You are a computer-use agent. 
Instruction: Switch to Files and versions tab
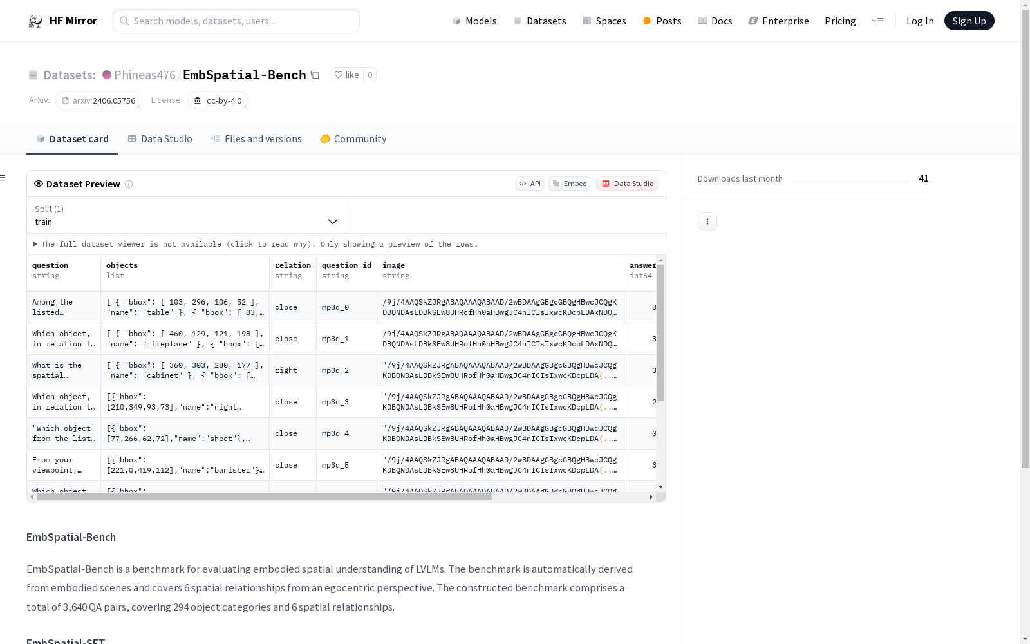click(x=256, y=139)
